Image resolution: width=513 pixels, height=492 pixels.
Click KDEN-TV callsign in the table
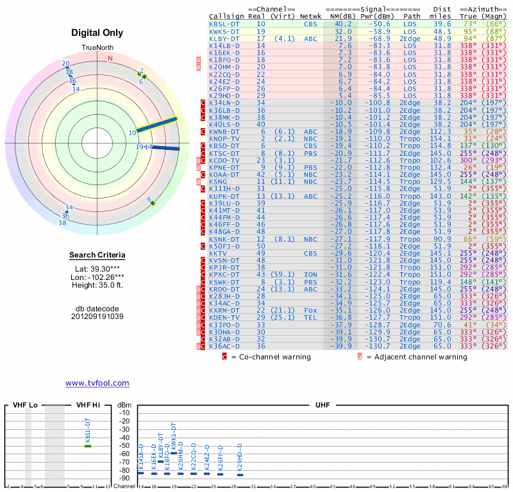point(224,317)
